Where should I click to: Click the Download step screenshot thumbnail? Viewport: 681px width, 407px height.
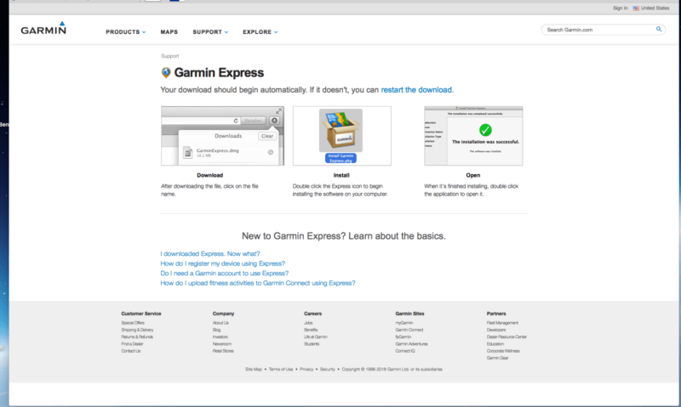click(222, 136)
